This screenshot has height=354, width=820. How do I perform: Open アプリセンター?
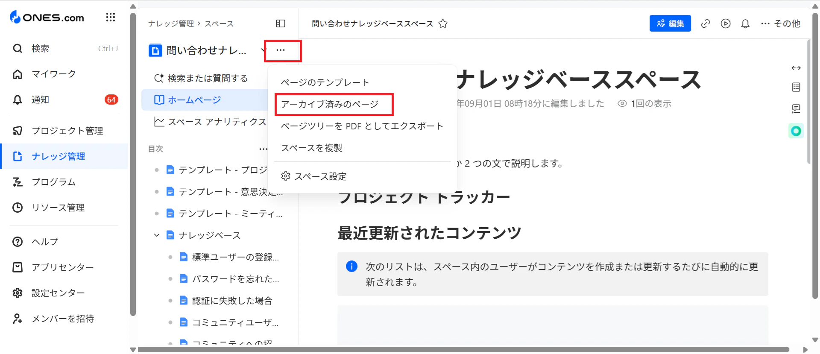[64, 267]
